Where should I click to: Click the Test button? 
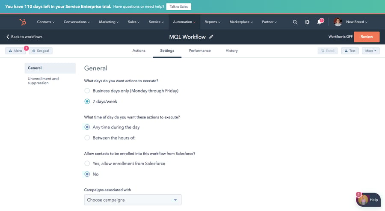pos(349,51)
